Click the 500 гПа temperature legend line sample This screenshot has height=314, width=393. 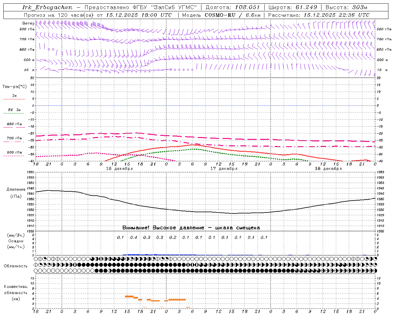click(14, 156)
